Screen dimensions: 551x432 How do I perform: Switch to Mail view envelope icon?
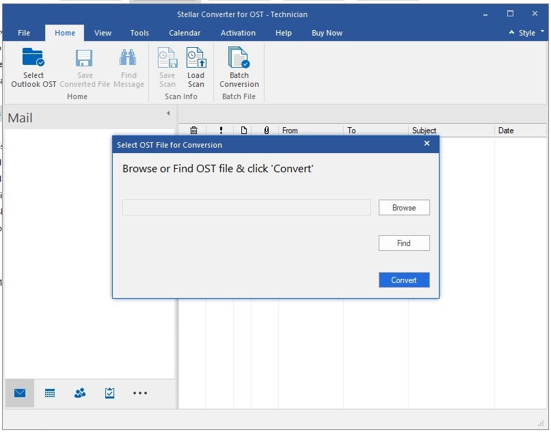coord(20,393)
